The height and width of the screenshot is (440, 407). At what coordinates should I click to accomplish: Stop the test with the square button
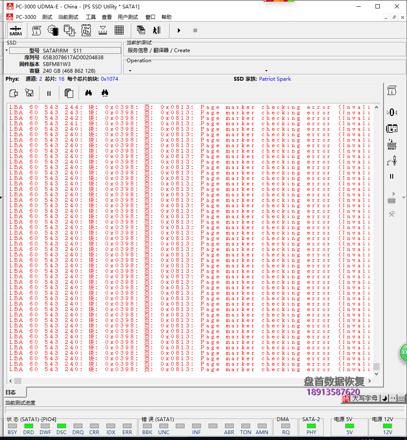click(x=196, y=30)
